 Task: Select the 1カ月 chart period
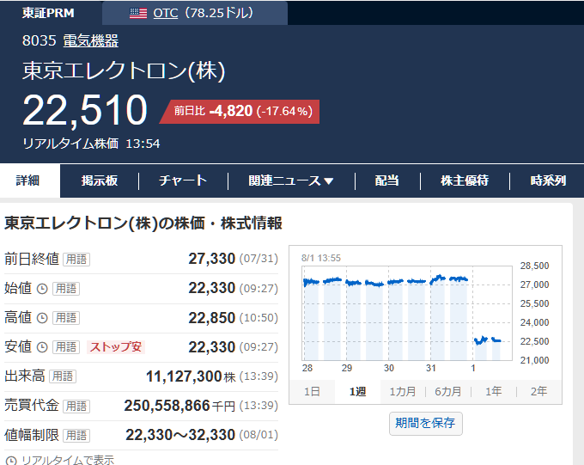click(403, 392)
